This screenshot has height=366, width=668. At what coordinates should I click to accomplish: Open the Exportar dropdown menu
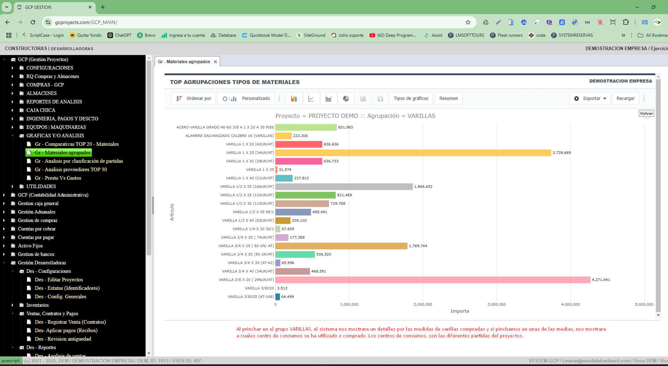coord(590,98)
